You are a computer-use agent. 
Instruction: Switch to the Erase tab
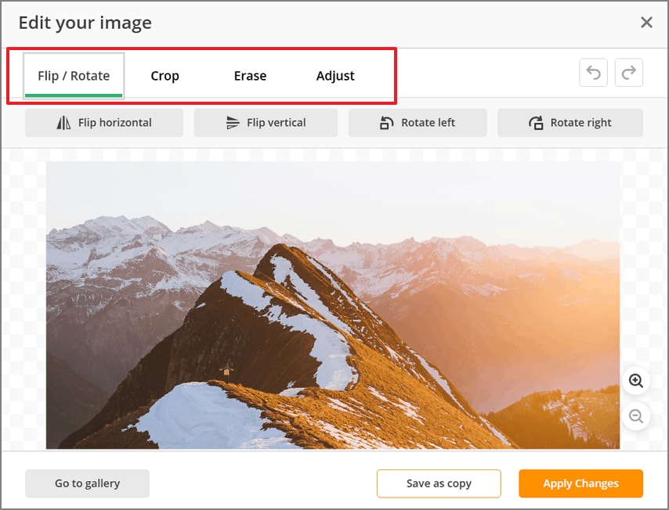(250, 76)
